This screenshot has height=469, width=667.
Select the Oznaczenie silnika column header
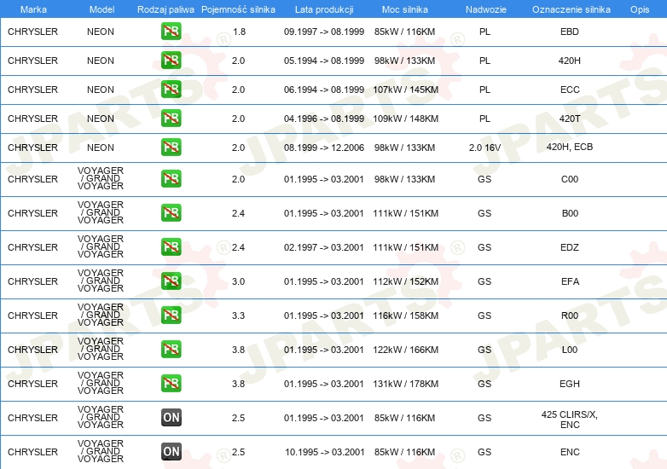(569, 9)
